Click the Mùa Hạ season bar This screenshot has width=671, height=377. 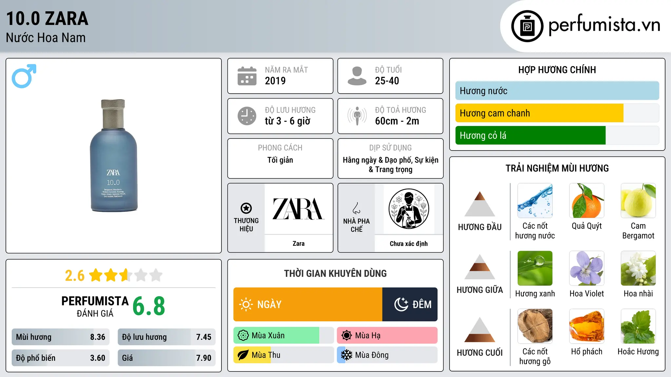click(x=387, y=335)
